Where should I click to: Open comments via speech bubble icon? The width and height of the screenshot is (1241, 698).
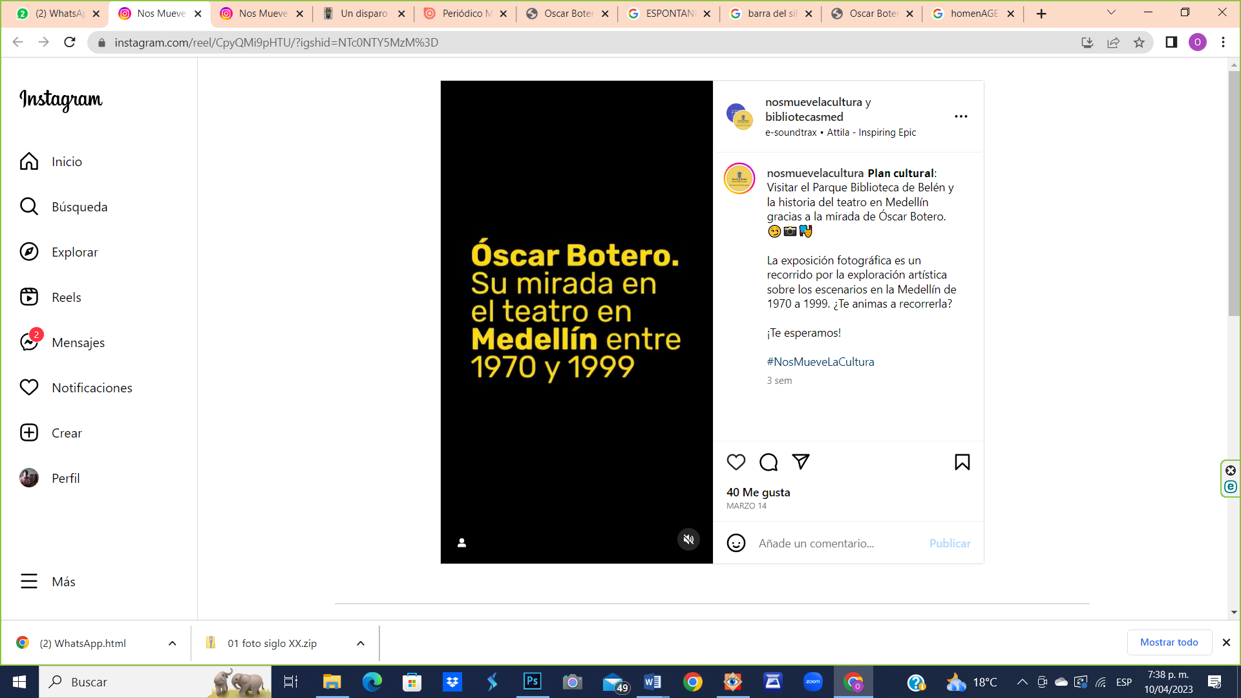768,462
